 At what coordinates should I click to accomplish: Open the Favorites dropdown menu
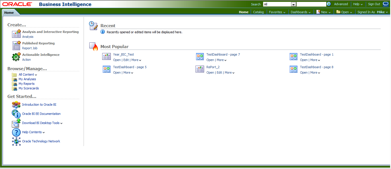277,12
